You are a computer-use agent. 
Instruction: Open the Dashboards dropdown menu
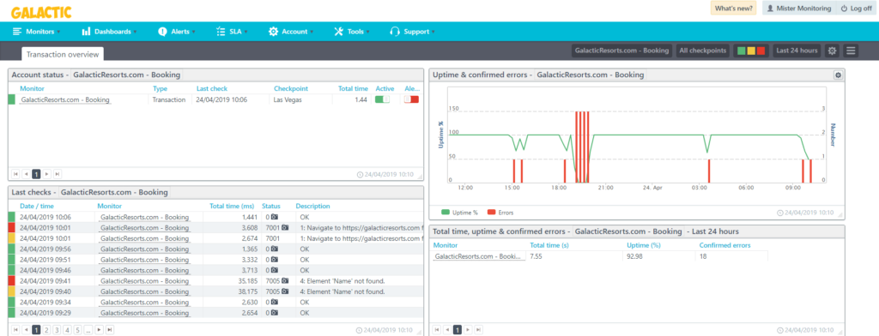pos(109,32)
